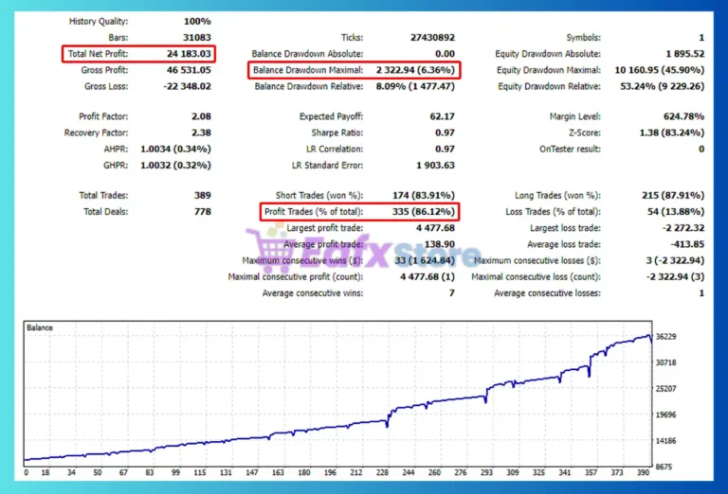Select Largest profit trade value 4 477.68
Screen dimensions: 728x494
(x=435, y=227)
